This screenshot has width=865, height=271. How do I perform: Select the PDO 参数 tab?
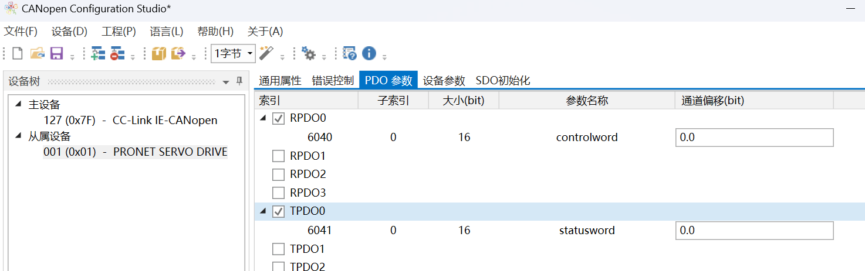click(x=388, y=81)
